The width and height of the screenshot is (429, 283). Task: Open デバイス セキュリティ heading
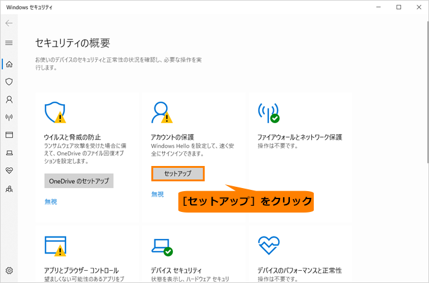tap(177, 270)
